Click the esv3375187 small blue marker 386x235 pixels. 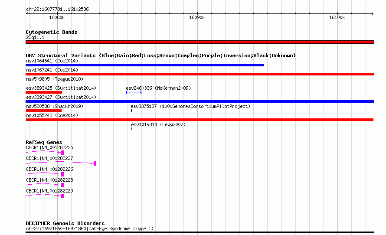(132, 111)
